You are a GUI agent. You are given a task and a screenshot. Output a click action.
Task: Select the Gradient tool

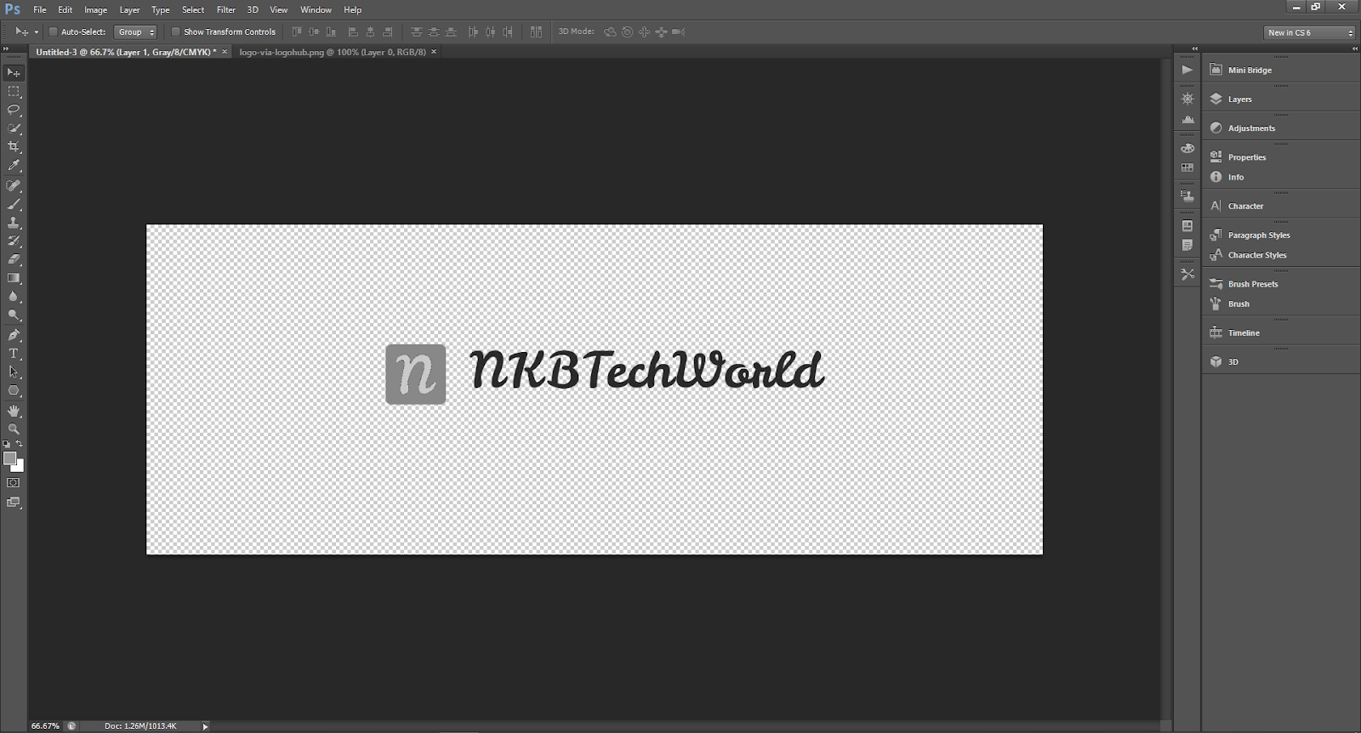click(14, 278)
